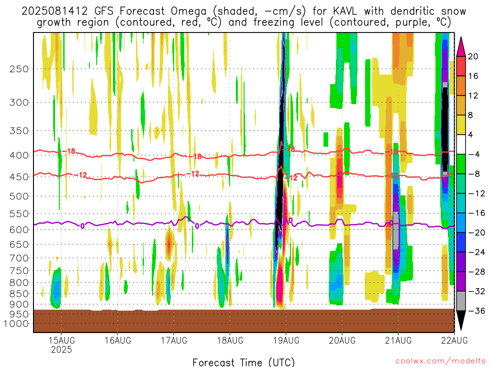
Task: Click the 700 pressure level label
Action: (19, 258)
